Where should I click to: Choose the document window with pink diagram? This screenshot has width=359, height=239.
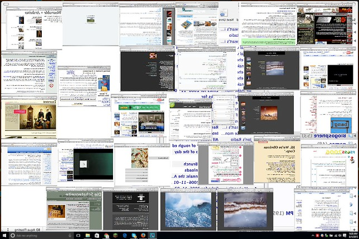(x=226, y=163)
